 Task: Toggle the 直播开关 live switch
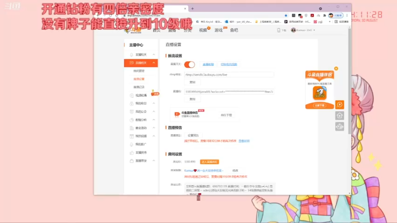190,64
